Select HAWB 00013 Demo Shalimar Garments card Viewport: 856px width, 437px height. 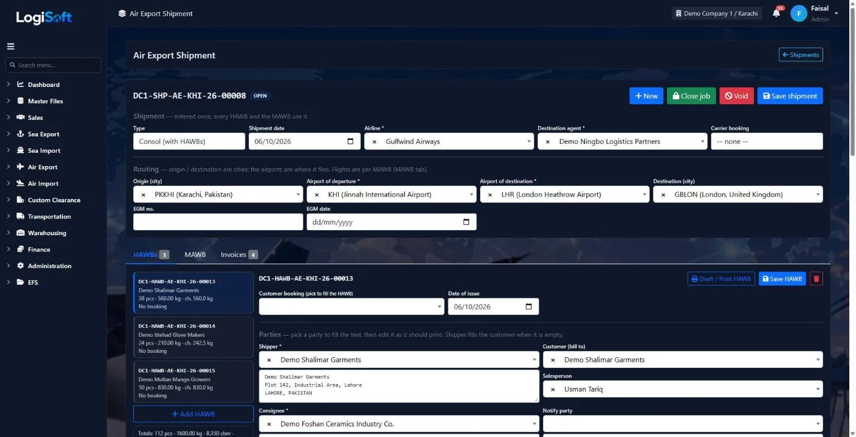tap(193, 293)
